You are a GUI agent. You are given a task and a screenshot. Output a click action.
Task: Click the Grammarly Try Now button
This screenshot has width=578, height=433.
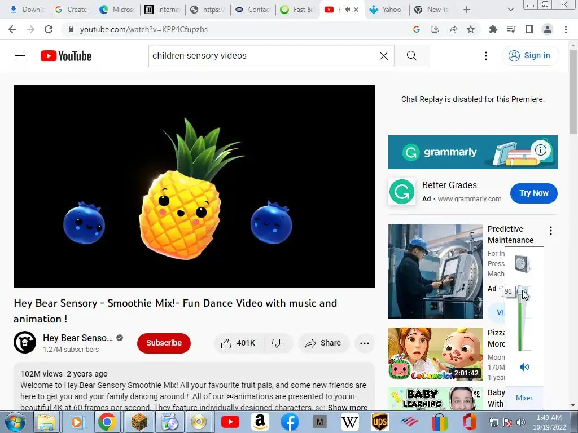(534, 193)
